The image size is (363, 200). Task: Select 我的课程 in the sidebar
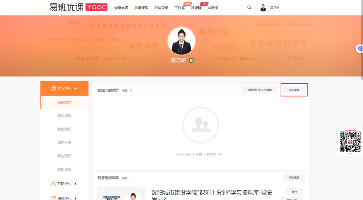point(64,116)
